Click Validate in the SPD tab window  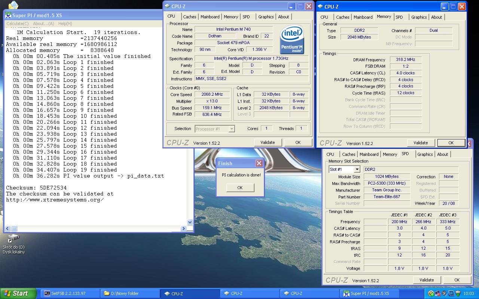427,280
